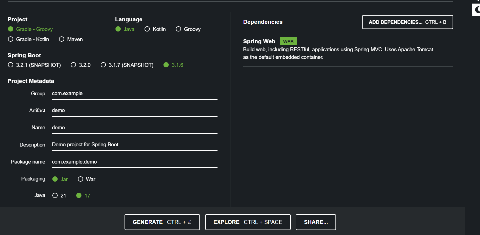Click the WEB tag badge
The height and width of the screenshot is (235, 480).
coord(288,41)
